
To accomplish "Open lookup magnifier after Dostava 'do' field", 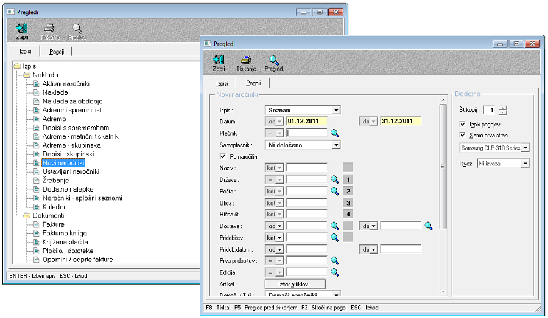I will 429,226.
